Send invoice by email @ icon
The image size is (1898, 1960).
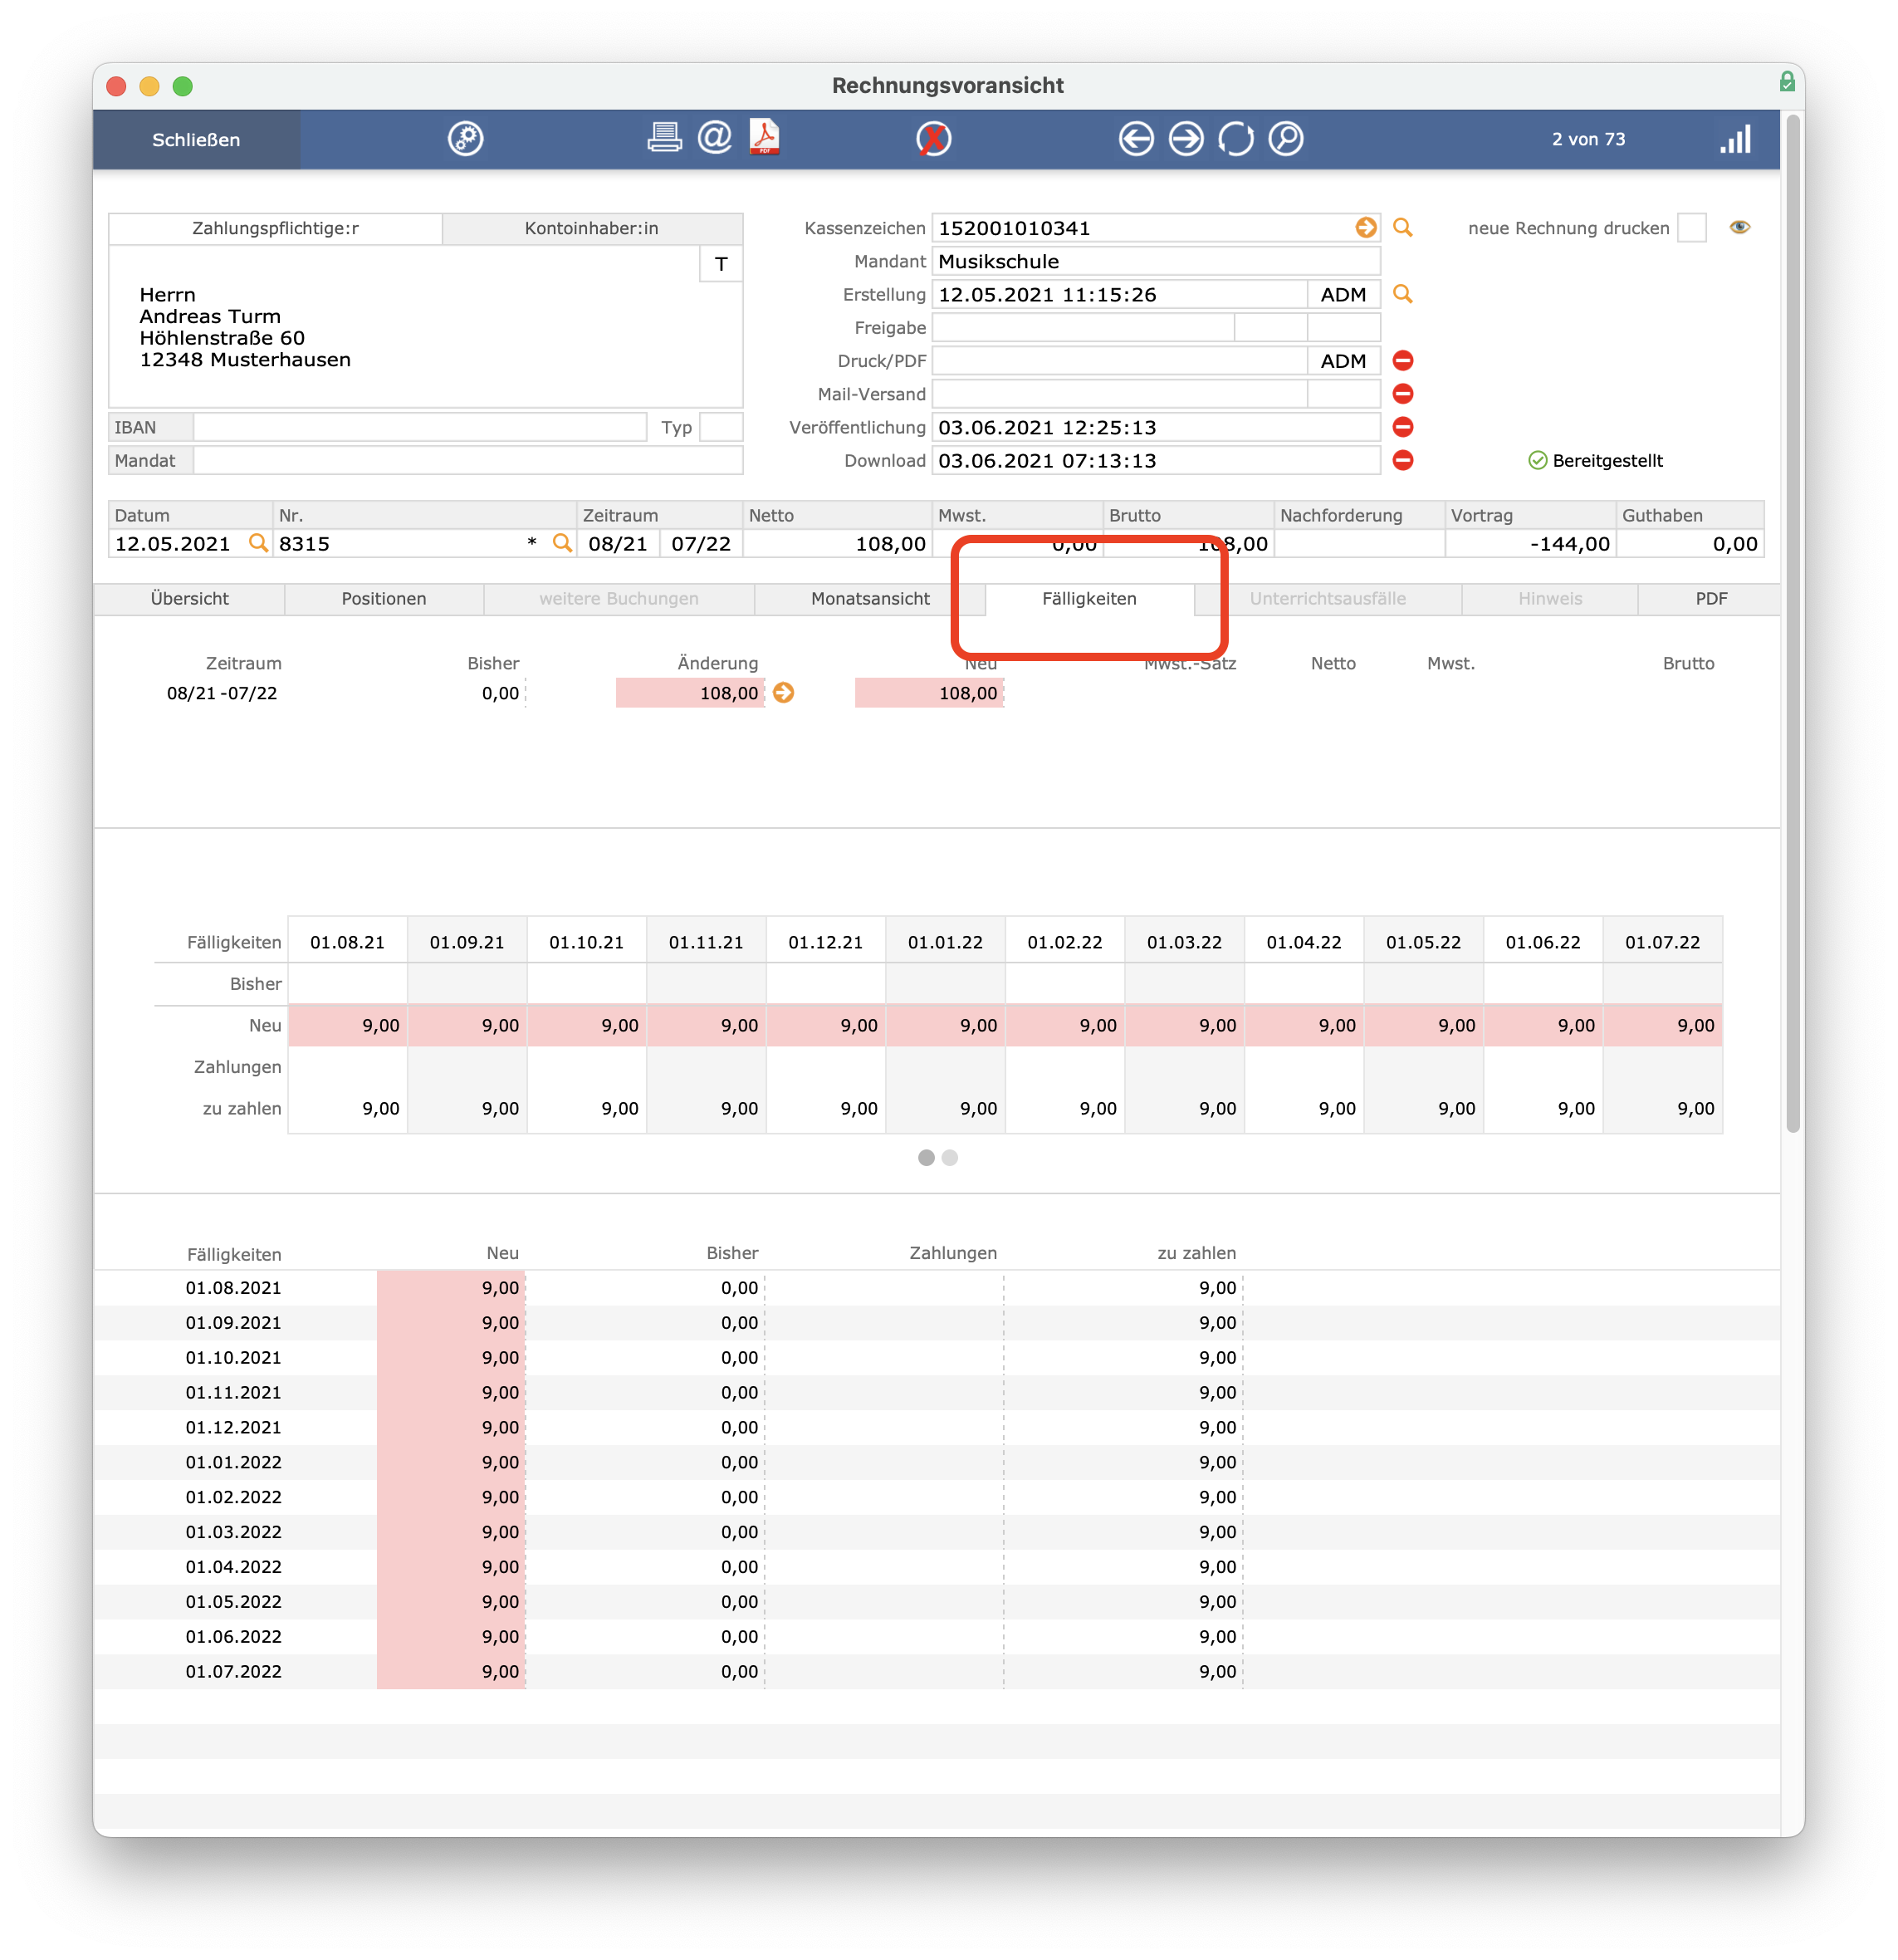[715, 138]
